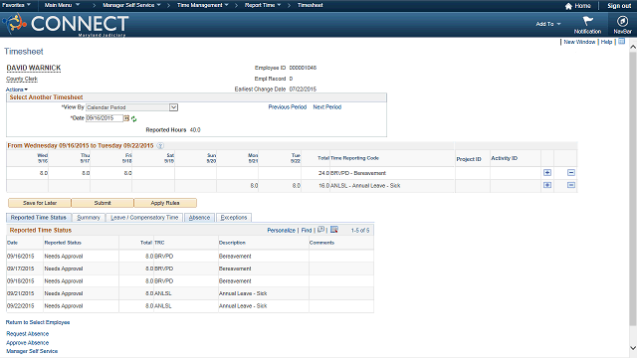Open the Add To dropdown

click(x=548, y=24)
